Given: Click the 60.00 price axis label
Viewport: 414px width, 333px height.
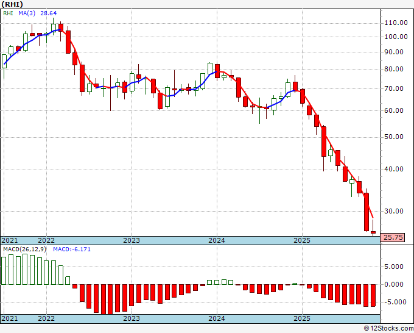Looking at the screenshot, I should pyautogui.click(x=394, y=110).
